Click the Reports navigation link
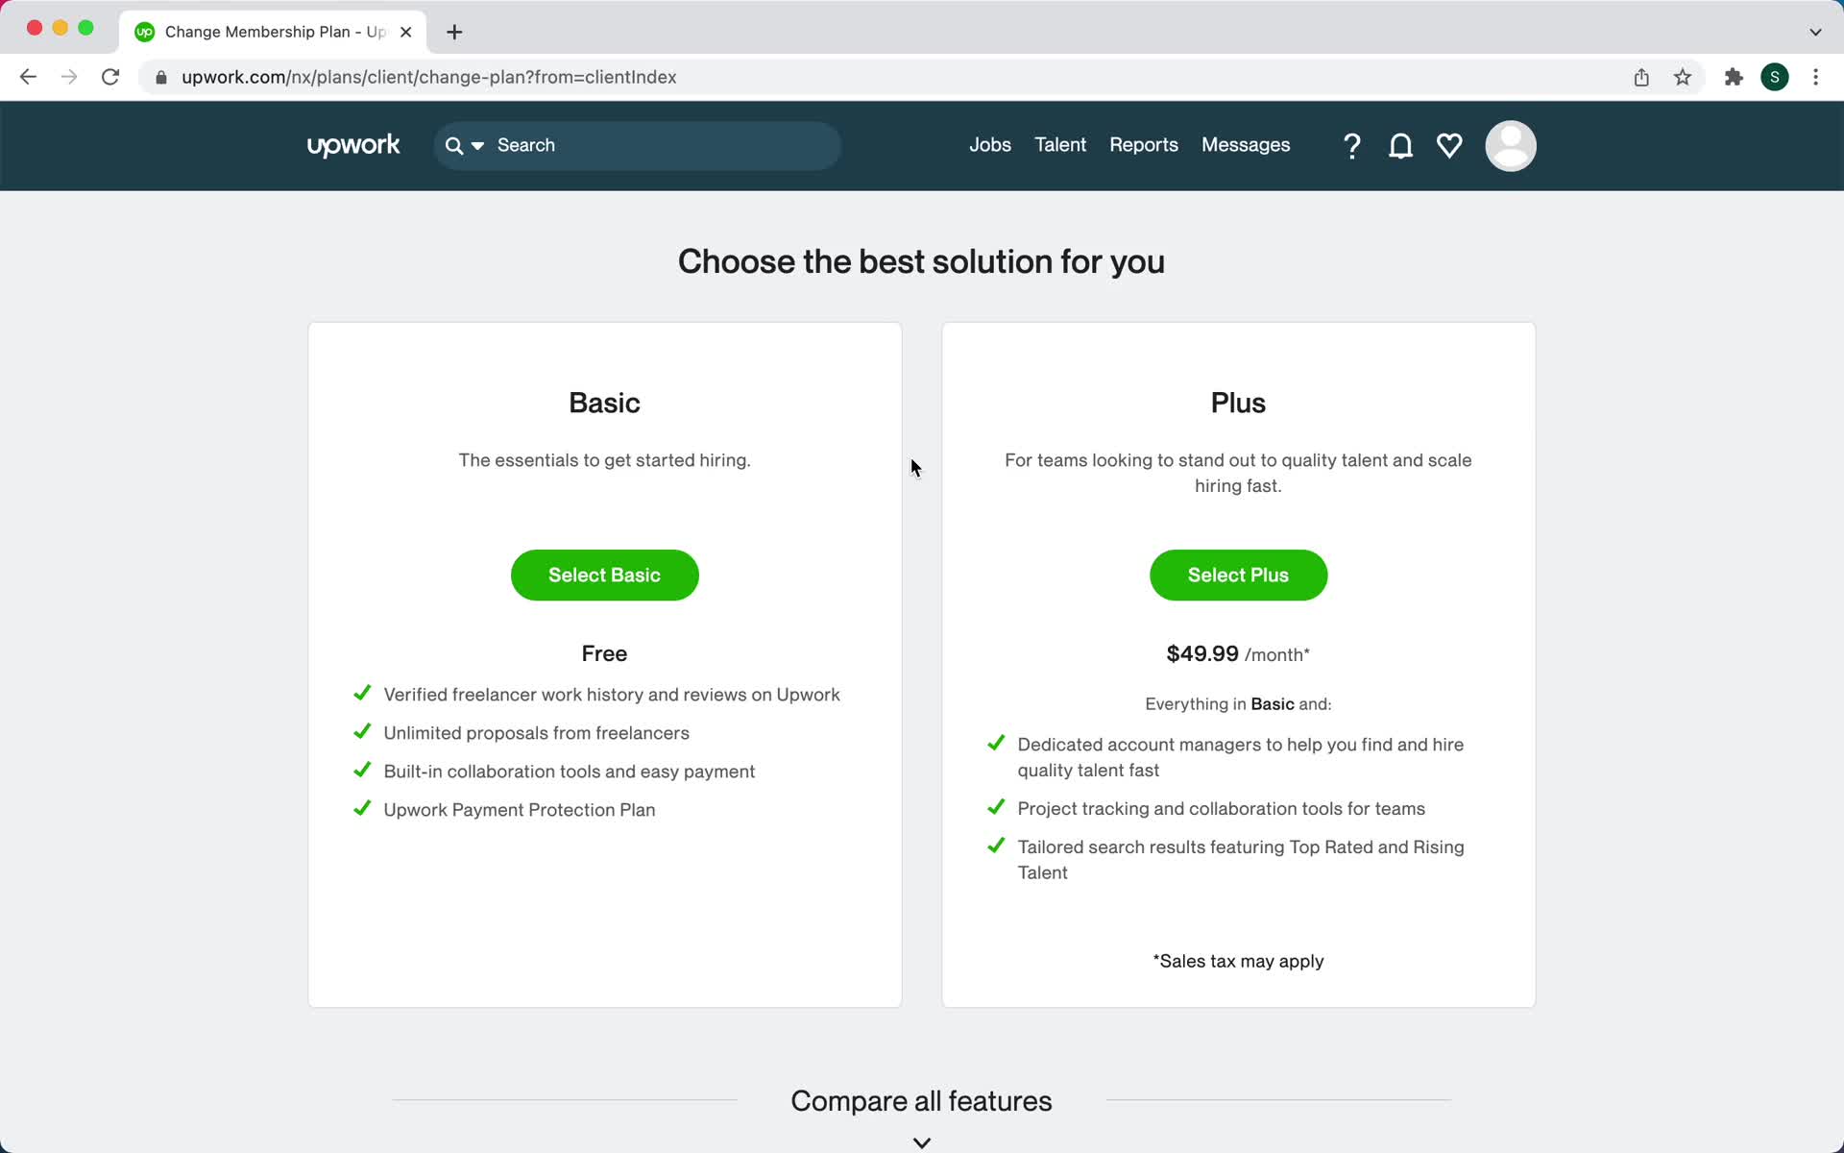Viewport: 1844px width, 1153px height. (x=1143, y=145)
